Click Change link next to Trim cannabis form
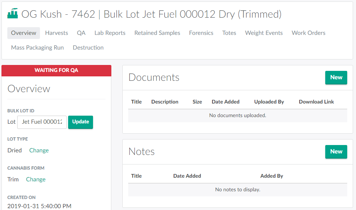356x210 pixels. coord(36,180)
